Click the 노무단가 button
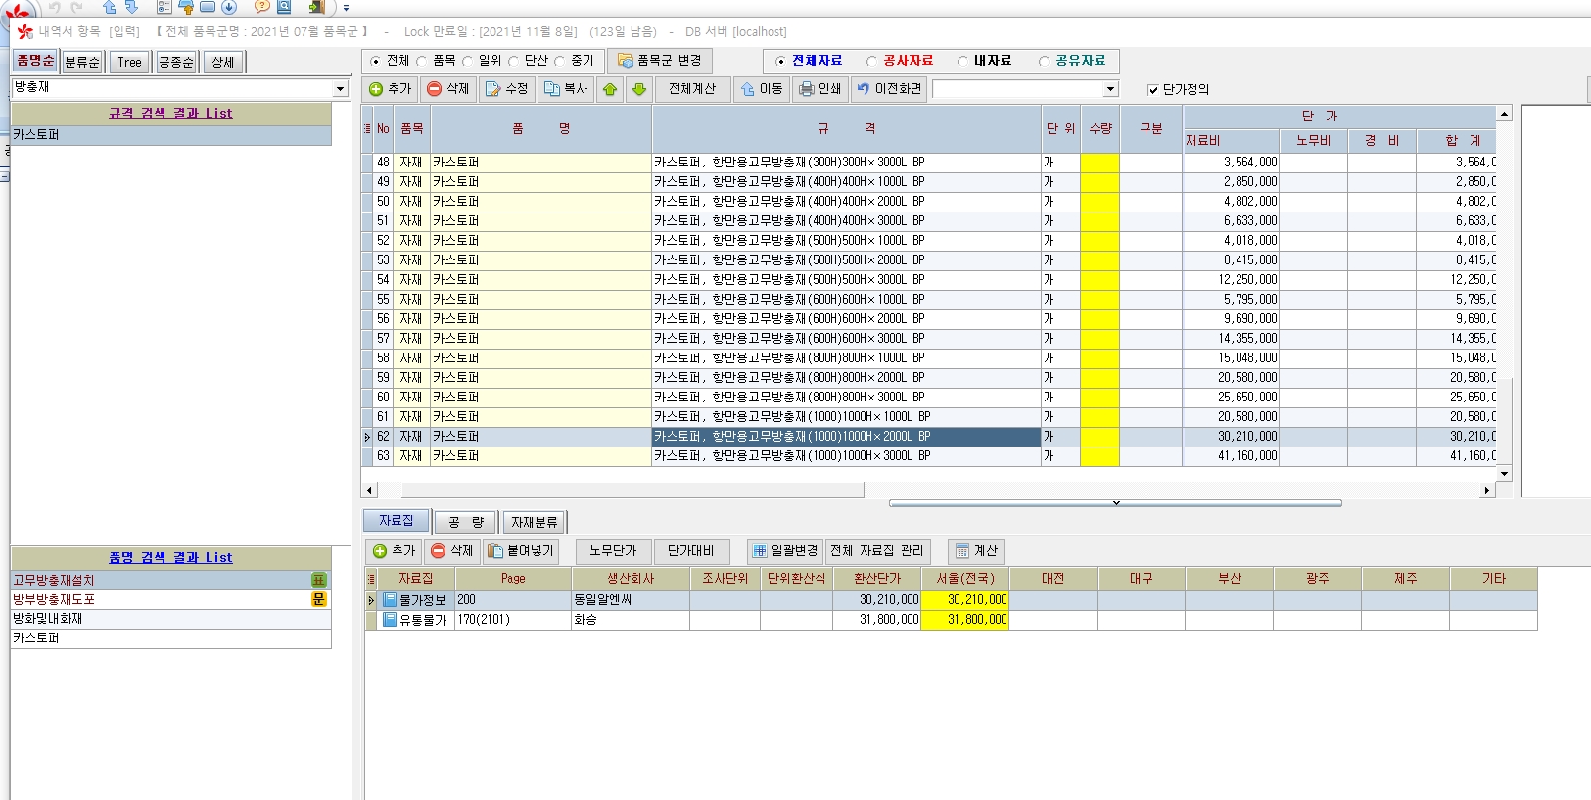1591x800 pixels. click(613, 551)
